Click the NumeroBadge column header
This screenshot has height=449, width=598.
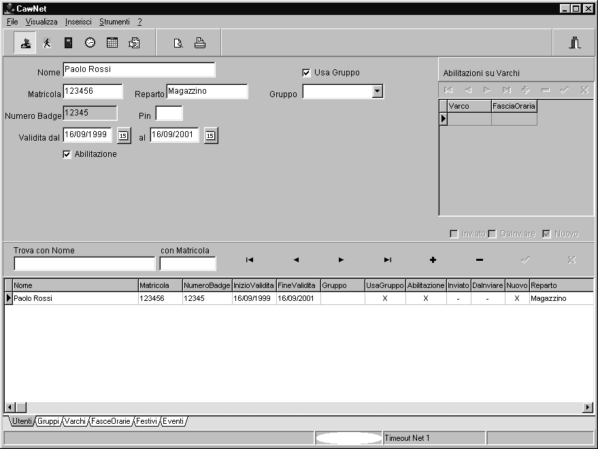tap(207, 285)
